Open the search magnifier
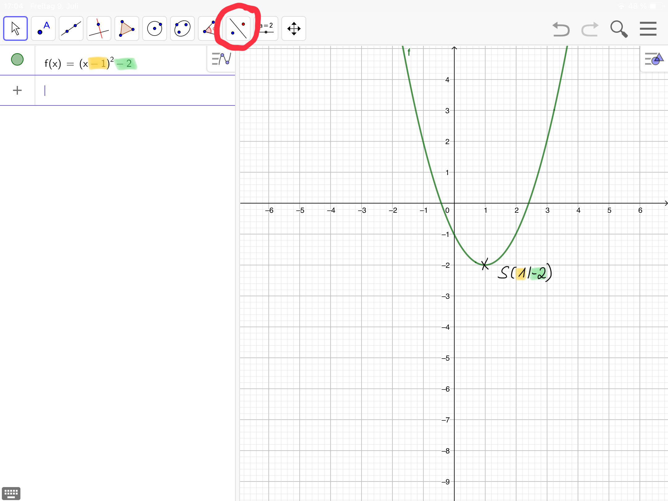 pos(619,29)
